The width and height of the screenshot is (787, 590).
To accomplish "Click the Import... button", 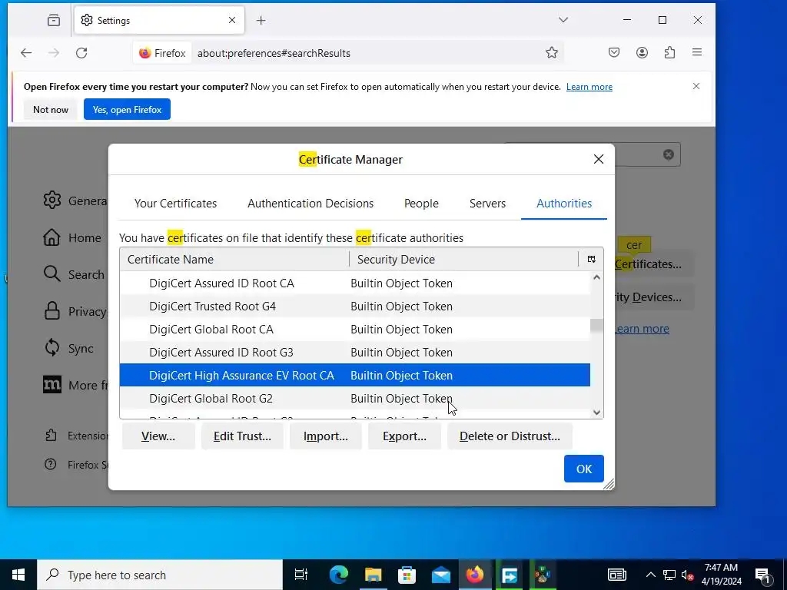I will coord(326,436).
